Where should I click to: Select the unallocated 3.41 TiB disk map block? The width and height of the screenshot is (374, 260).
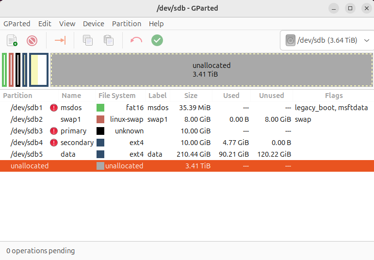tap(211, 70)
